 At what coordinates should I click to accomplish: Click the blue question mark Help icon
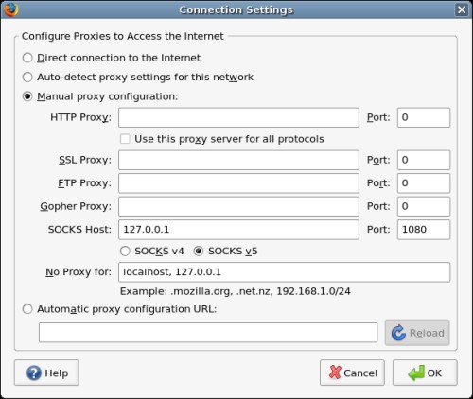pyautogui.click(x=34, y=373)
